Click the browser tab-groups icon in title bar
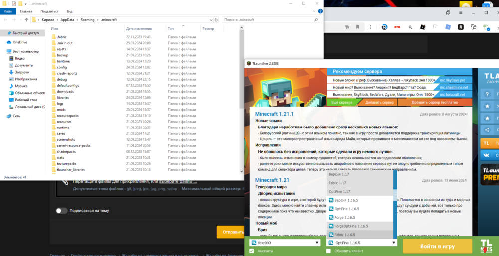 [x=448, y=13]
